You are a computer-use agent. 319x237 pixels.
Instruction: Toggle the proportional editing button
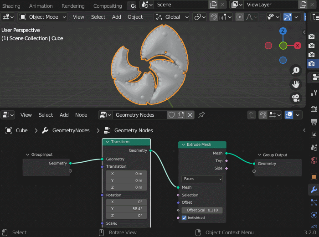click(240, 17)
